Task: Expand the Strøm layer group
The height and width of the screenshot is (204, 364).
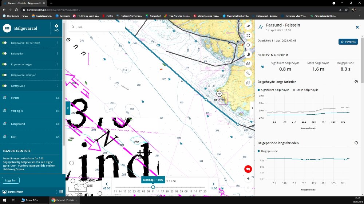Action: [31, 98]
